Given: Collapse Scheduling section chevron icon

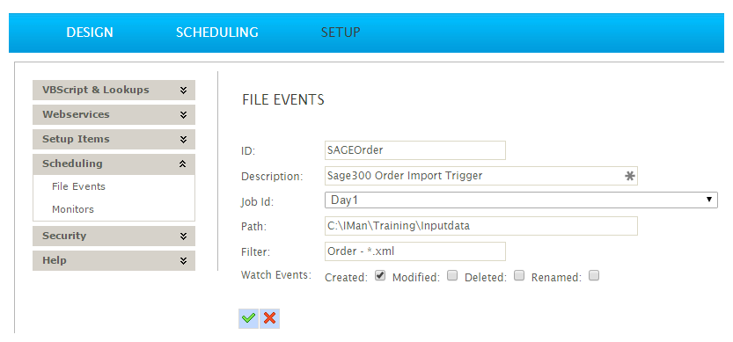Looking at the screenshot, I should 183,164.
